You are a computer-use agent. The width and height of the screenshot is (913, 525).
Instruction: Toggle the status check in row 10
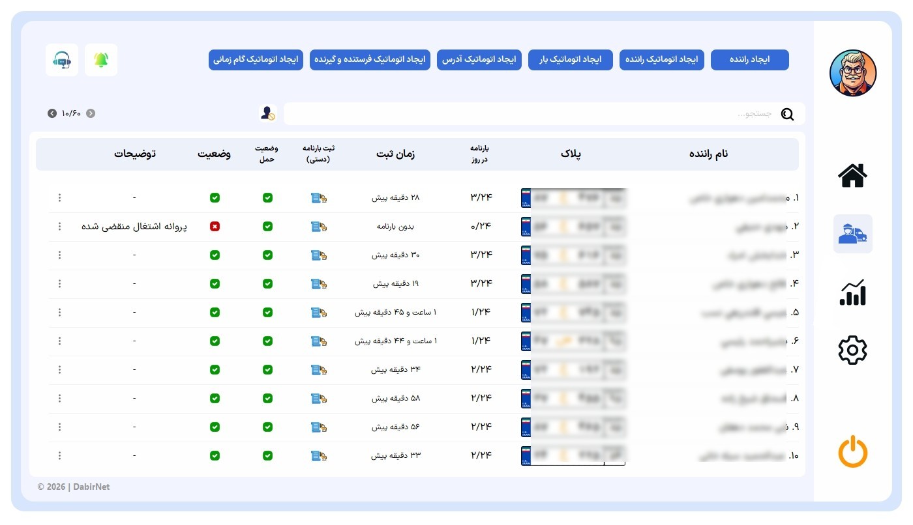(215, 456)
